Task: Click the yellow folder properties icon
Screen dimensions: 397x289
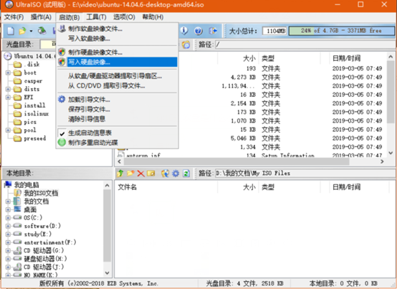Action: (x=151, y=174)
